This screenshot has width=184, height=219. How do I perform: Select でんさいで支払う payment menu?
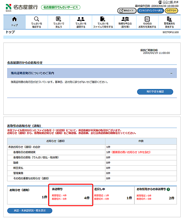pyautogui.click(x=59, y=22)
